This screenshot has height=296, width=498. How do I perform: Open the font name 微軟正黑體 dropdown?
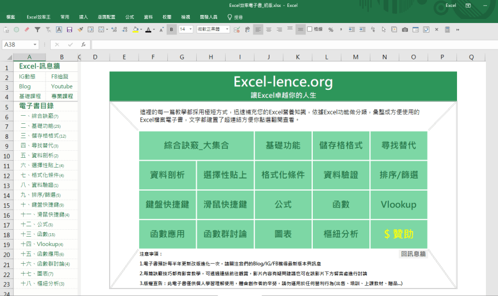[227, 29]
